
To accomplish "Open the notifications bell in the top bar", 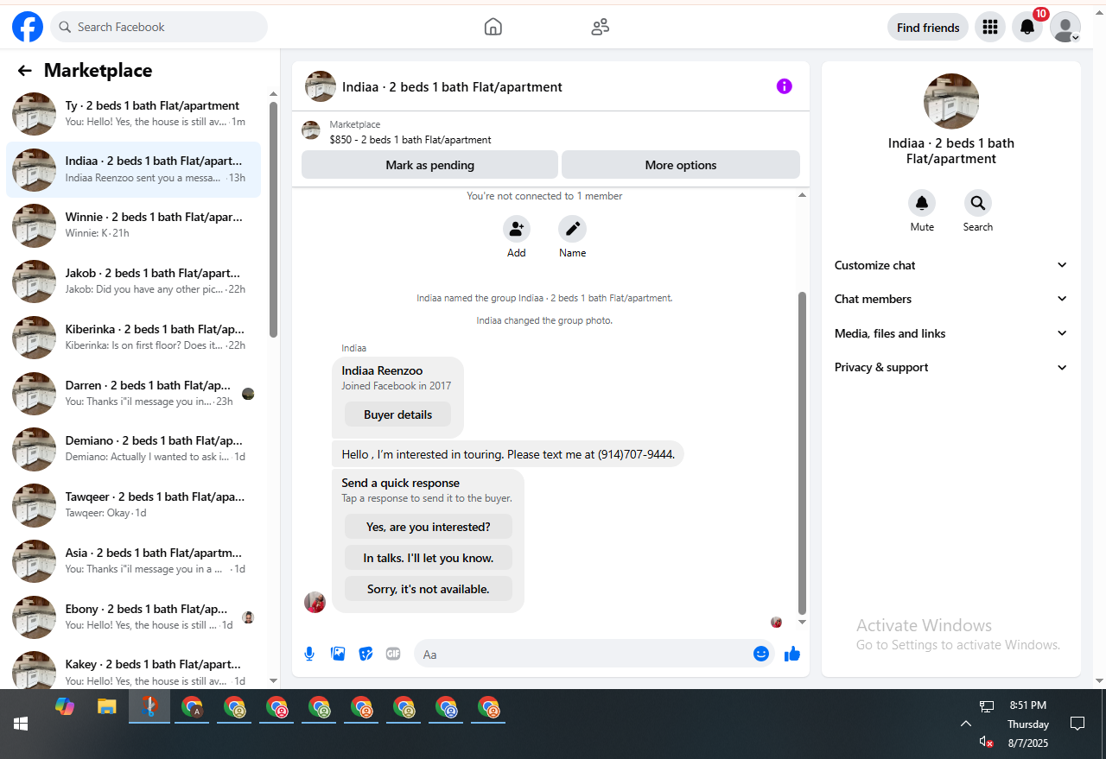I will tap(1027, 27).
